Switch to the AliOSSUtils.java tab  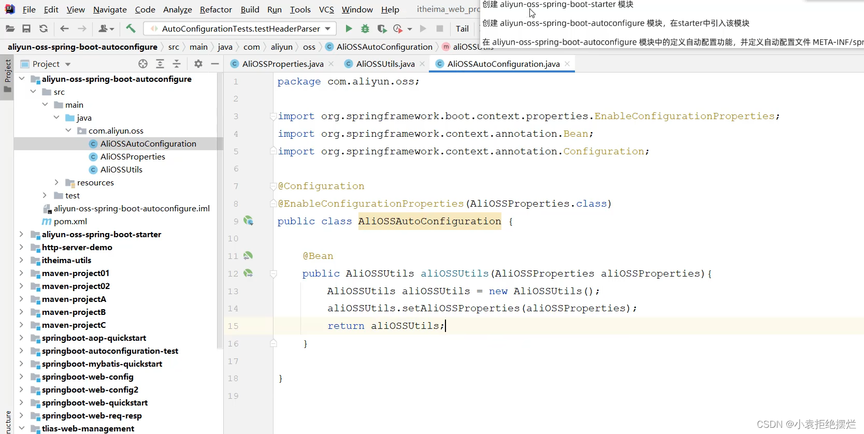coord(385,64)
